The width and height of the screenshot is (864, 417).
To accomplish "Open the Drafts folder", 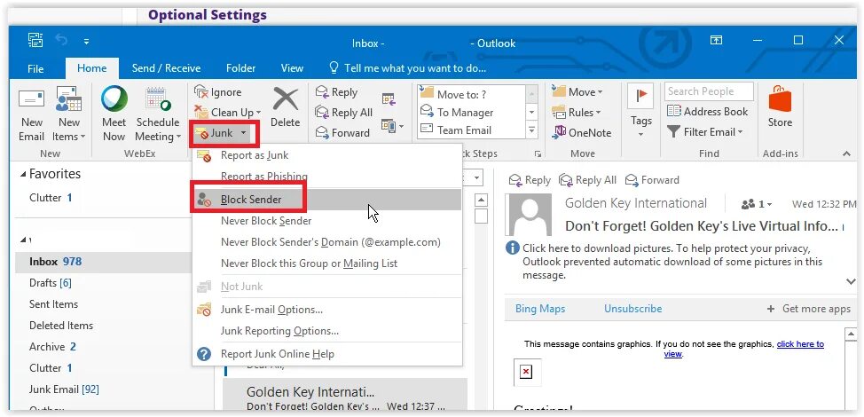I will (51, 283).
